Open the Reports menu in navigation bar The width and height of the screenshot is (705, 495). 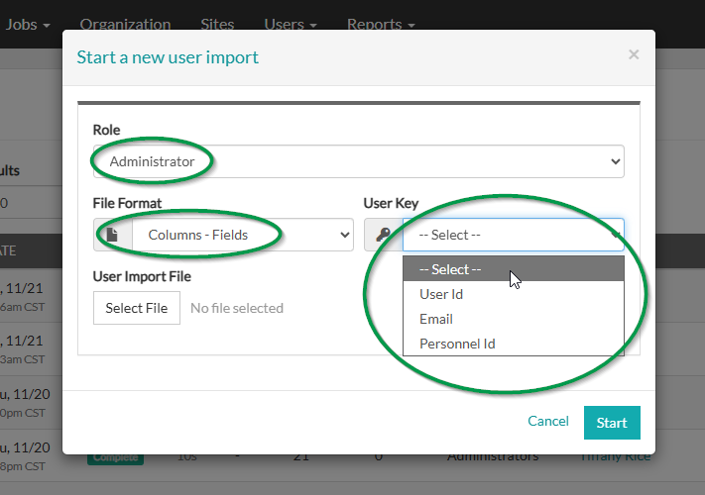381,24
